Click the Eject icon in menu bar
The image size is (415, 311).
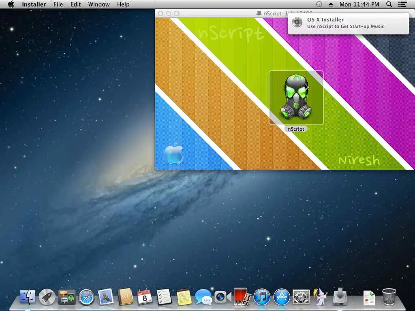coord(331,4)
